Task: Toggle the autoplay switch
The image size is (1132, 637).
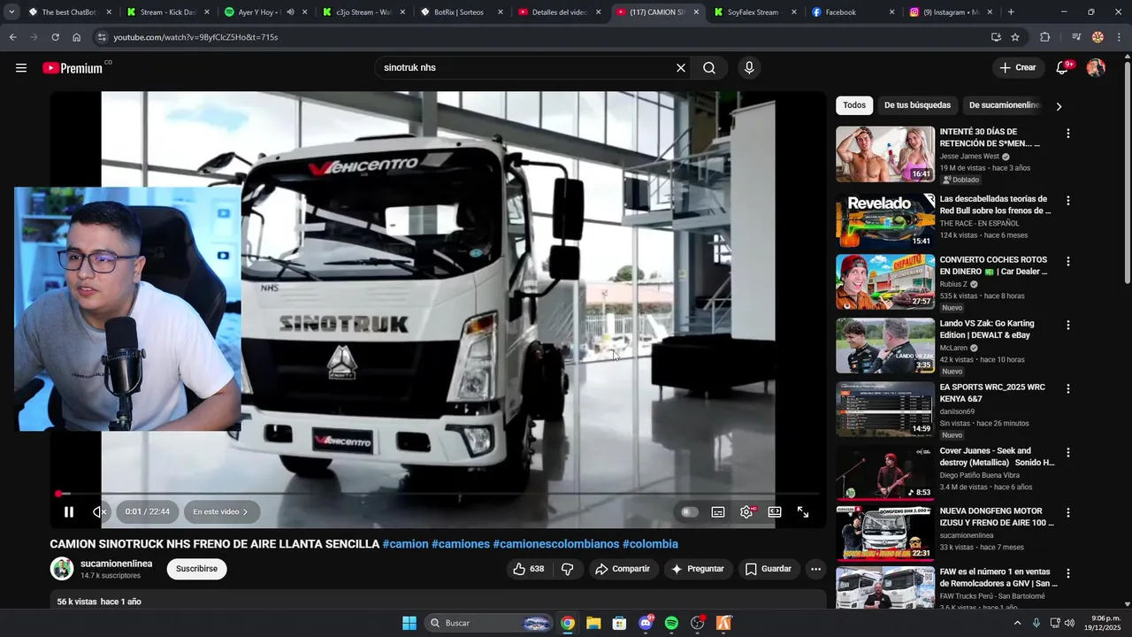Action: [x=689, y=511]
